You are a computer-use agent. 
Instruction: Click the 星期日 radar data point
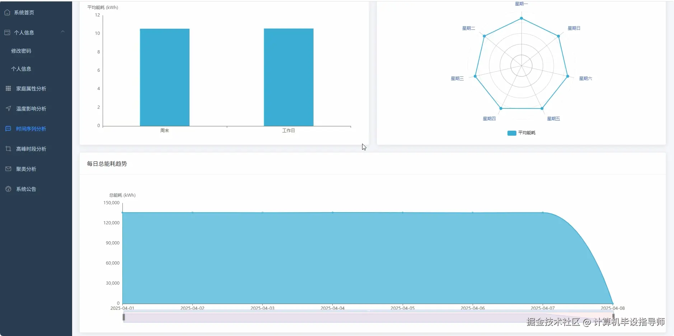click(x=558, y=36)
